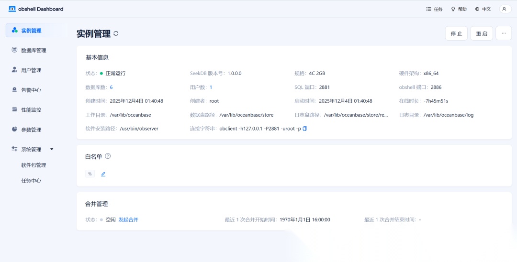Click the 发起合并 link

tap(128, 219)
